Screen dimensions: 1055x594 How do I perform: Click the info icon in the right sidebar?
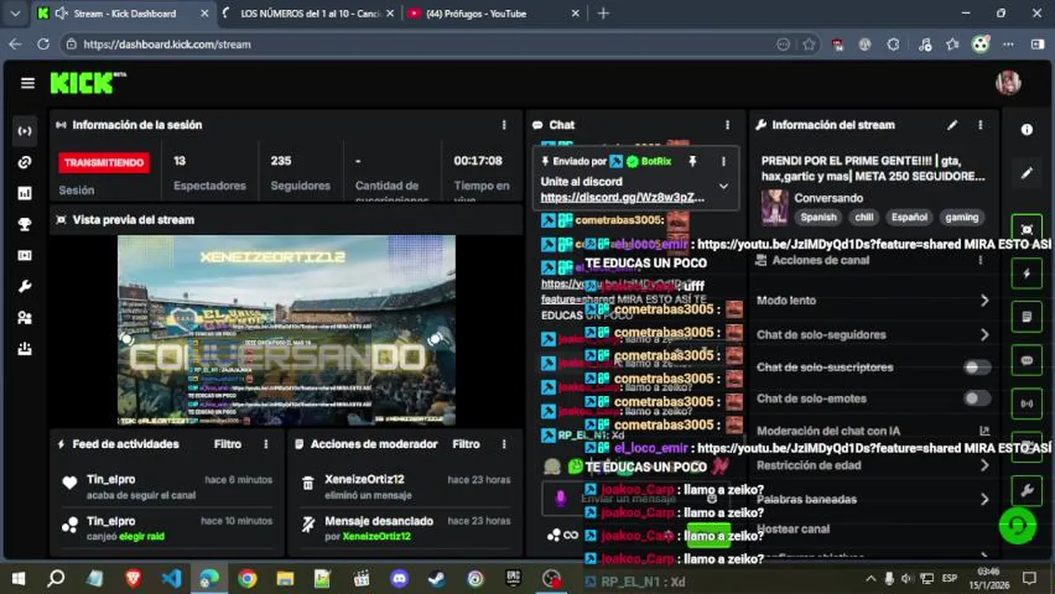[1027, 130]
